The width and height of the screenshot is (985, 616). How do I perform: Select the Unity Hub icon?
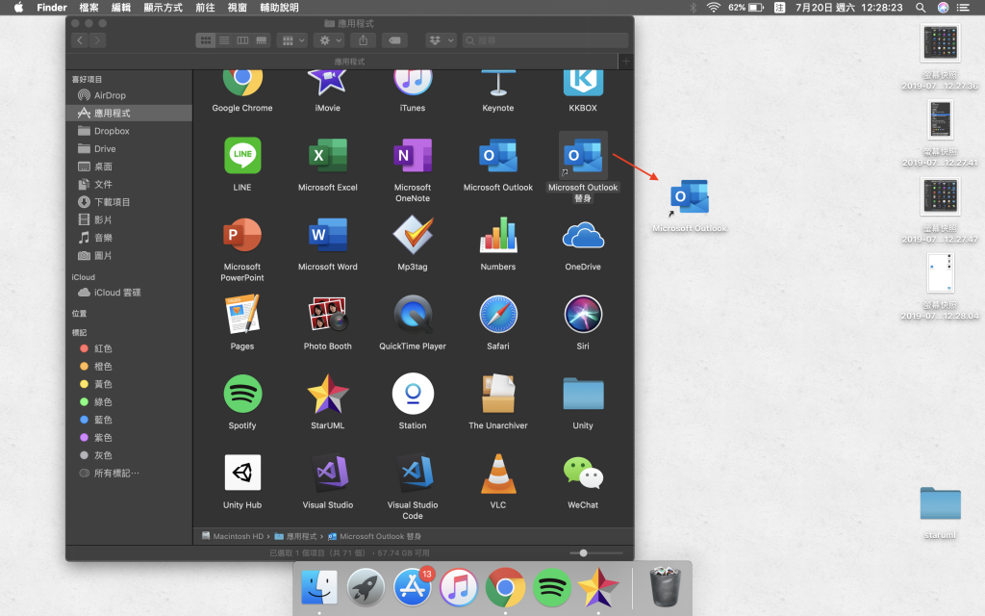point(242,473)
